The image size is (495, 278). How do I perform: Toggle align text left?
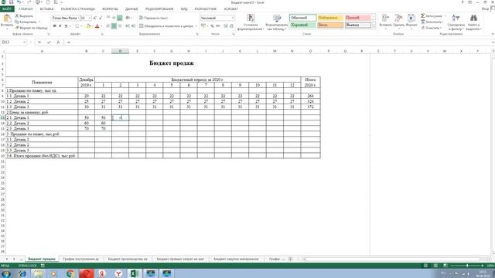pos(108,25)
